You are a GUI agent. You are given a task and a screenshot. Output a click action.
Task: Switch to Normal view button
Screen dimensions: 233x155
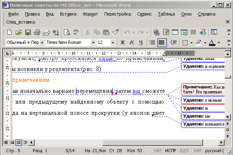click(x=6, y=143)
